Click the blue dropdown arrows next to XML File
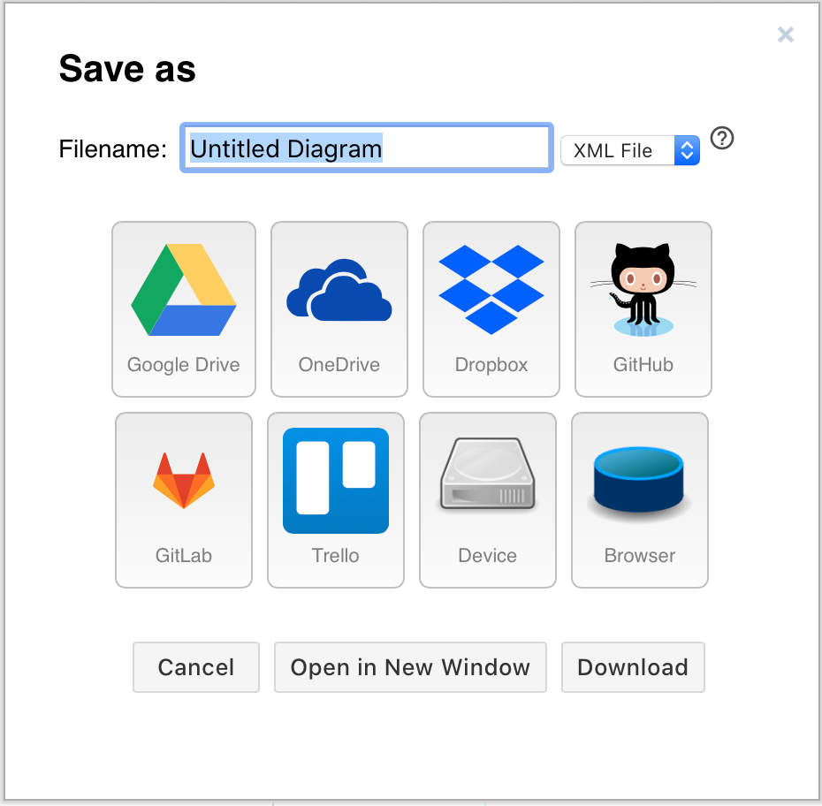 [x=687, y=150]
